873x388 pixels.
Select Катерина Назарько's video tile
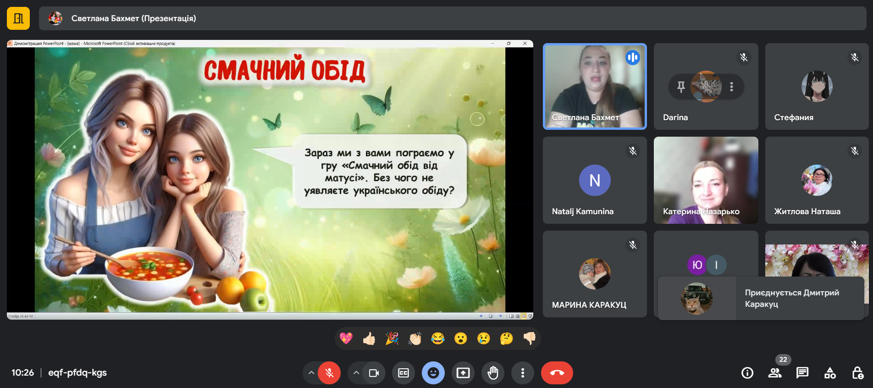click(706, 180)
